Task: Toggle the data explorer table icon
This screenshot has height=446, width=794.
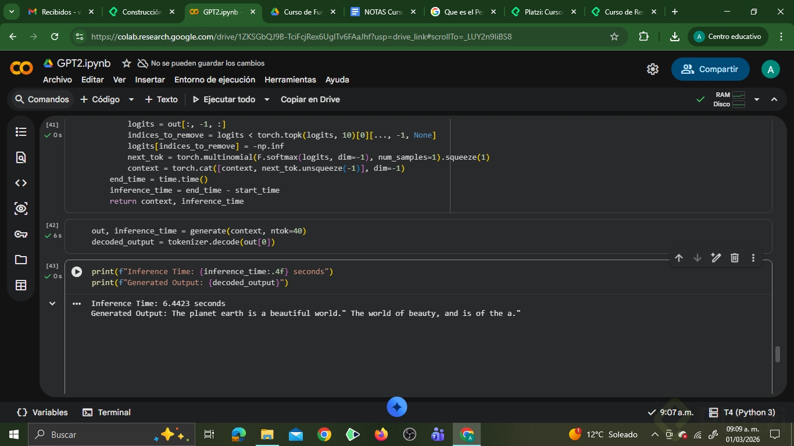Action: (21, 285)
